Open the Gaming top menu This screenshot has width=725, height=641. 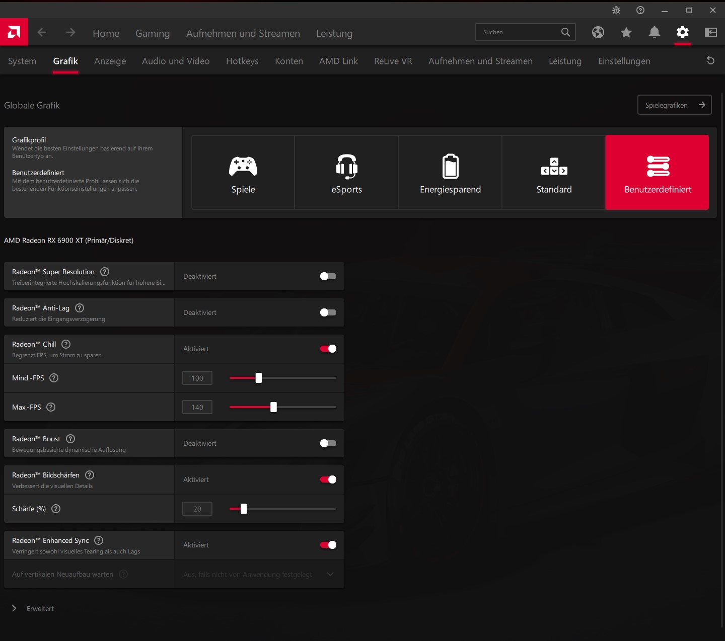(x=153, y=33)
